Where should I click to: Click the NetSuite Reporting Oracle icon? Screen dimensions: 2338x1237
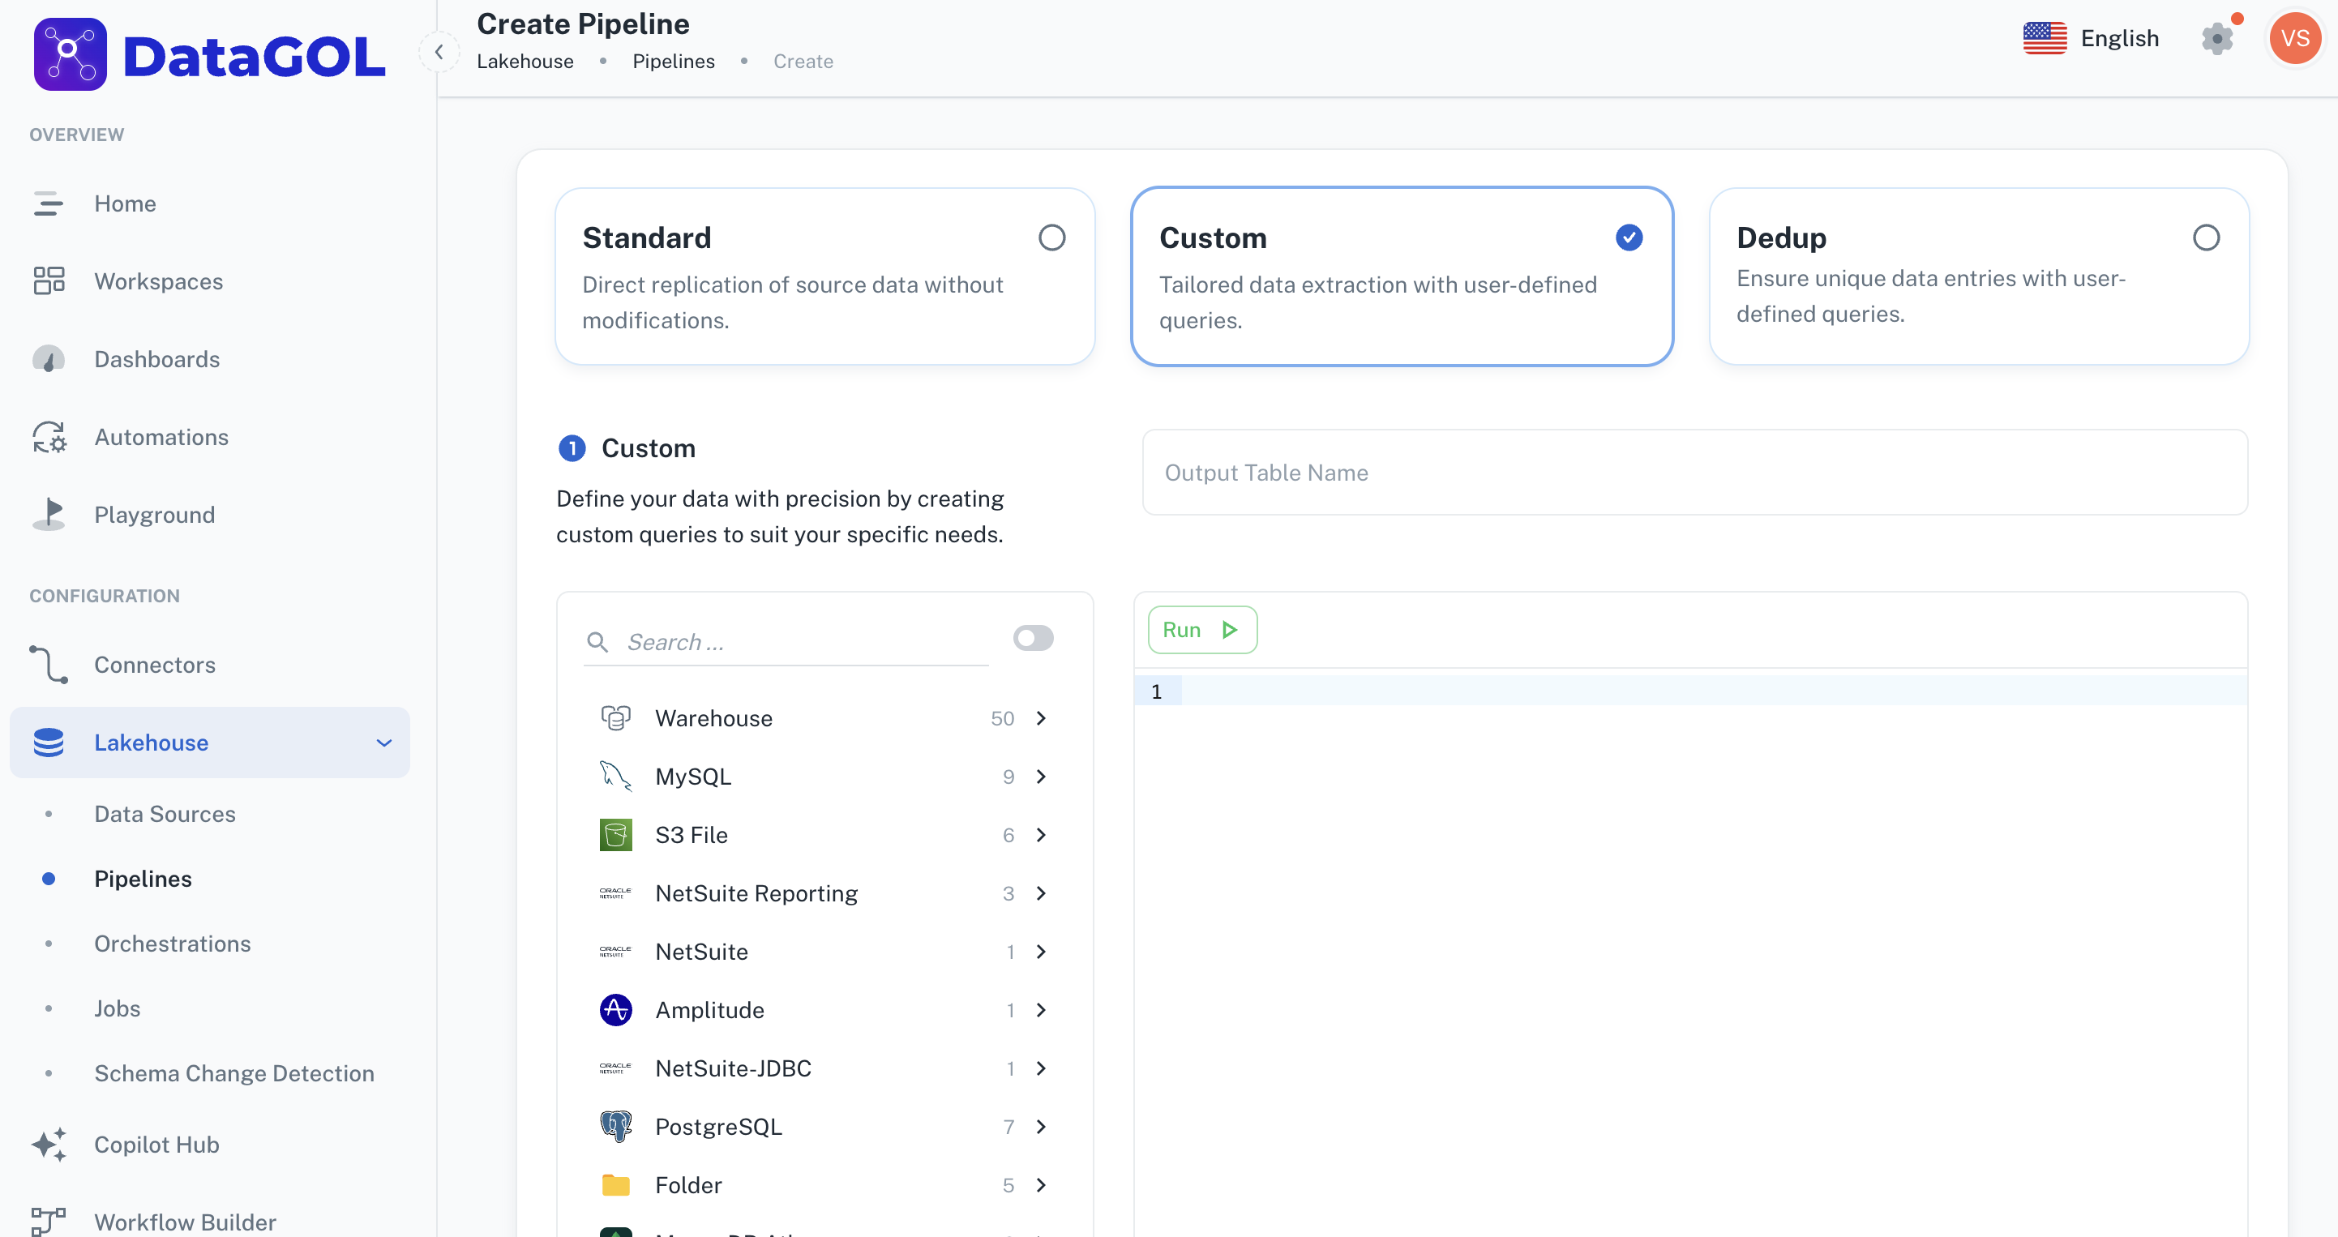(615, 893)
